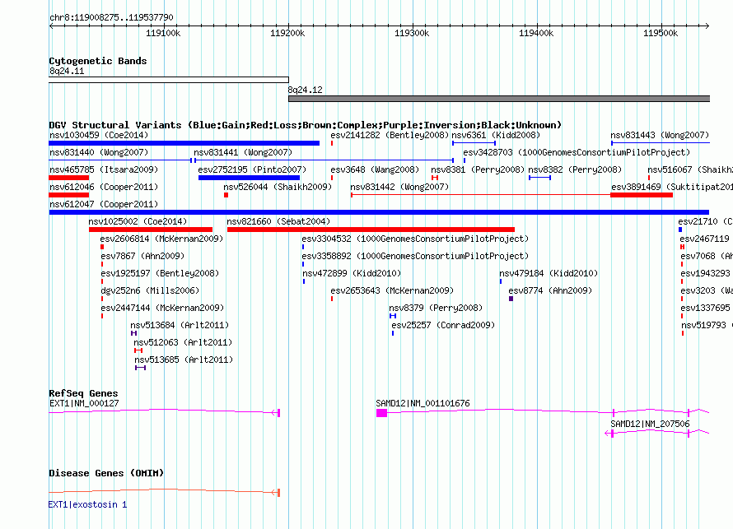This screenshot has width=733, height=529.
Task: Open esv3428703 1000GenomesConsortiumPilotProject label
Action: point(577,152)
